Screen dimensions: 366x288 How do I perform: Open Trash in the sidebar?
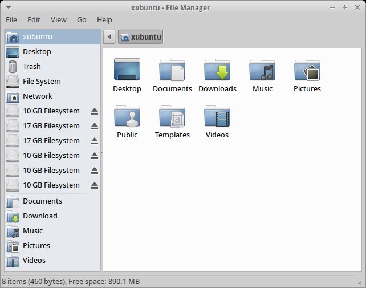pyautogui.click(x=31, y=67)
